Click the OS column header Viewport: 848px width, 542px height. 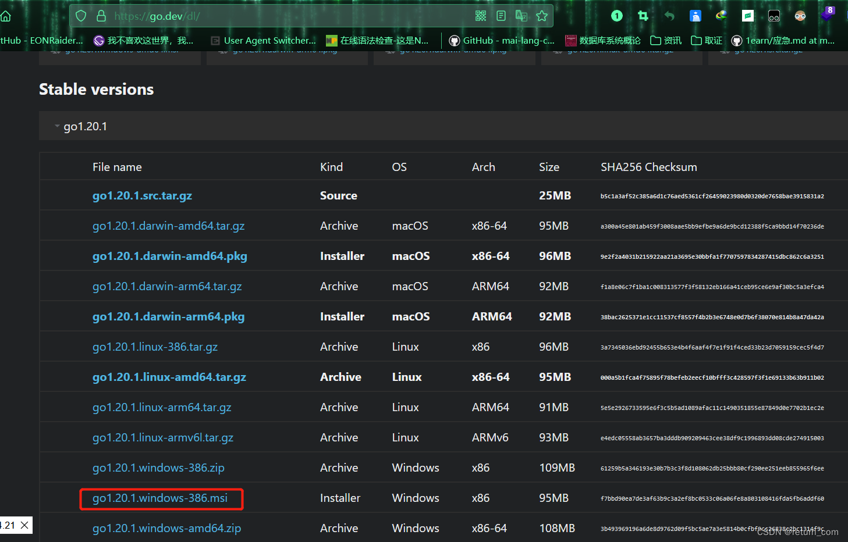tap(399, 167)
